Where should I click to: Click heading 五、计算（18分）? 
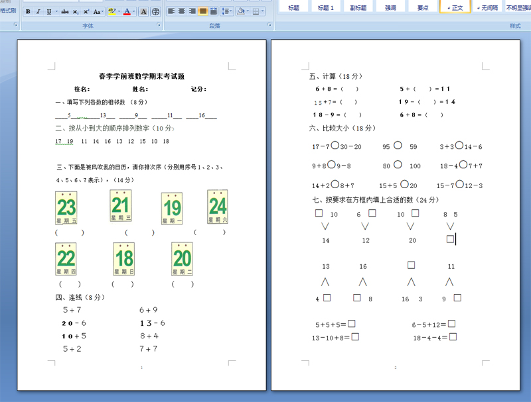pyautogui.click(x=336, y=76)
